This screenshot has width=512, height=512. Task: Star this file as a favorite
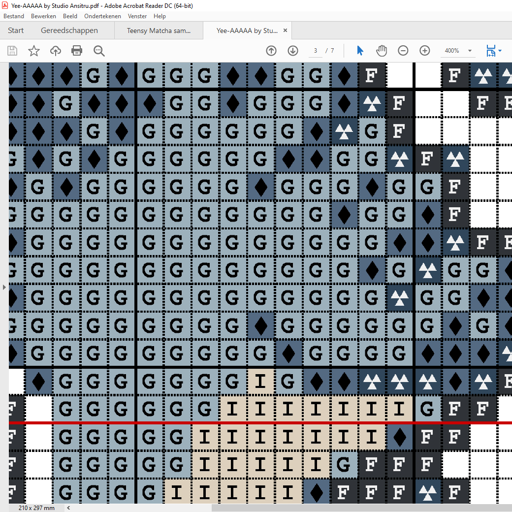click(33, 51)
